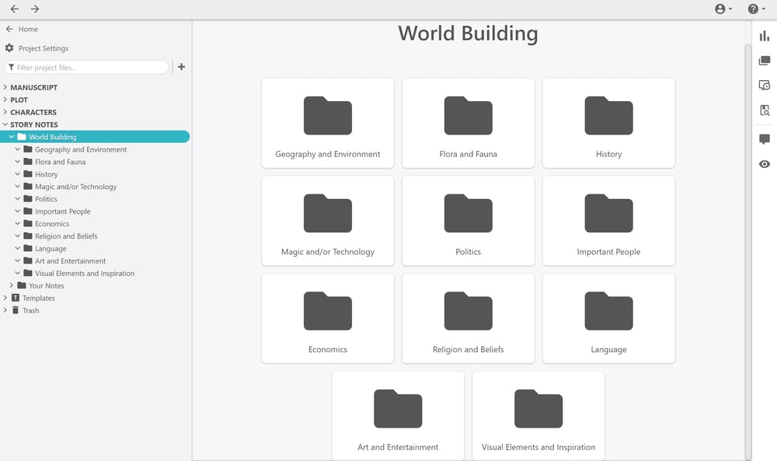Screen dimensions: 777x461
Task: Collapse the STORY NOTES section
Action: (x=5, y=124)
